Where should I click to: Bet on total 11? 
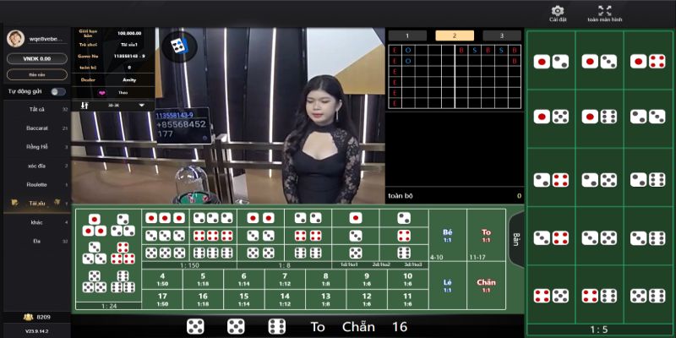(x=408, y=300)
